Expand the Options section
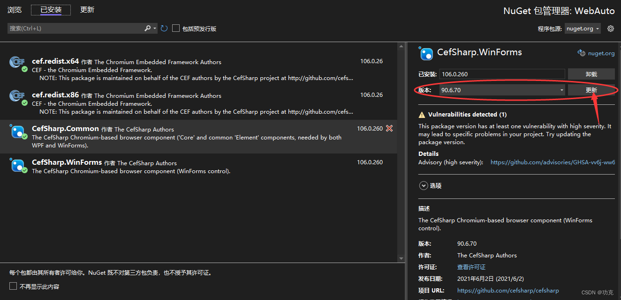 (x=423, y=185)
